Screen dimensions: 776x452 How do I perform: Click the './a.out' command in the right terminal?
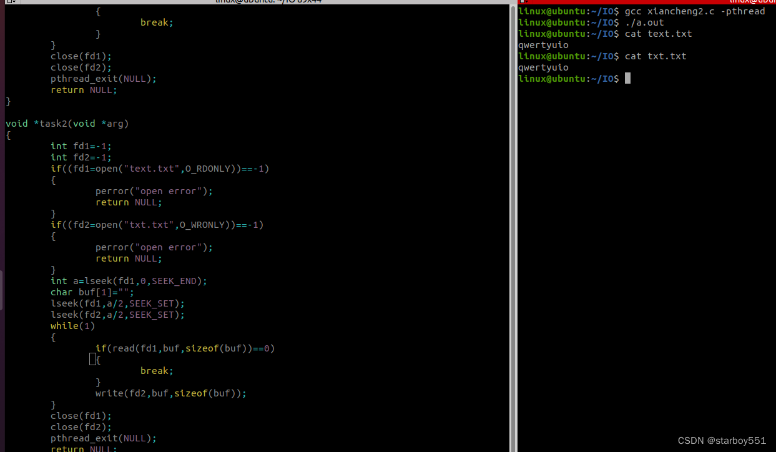click(x=644, y=22)
